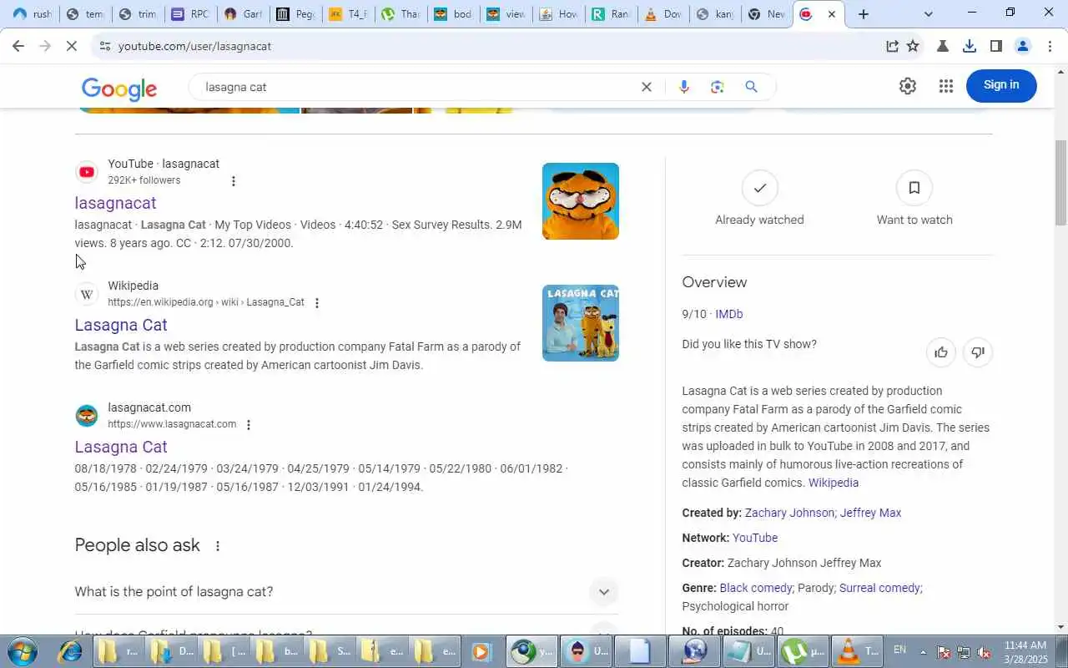
Task: Open the Surreal comedy genre link
Action: [879, 588]
